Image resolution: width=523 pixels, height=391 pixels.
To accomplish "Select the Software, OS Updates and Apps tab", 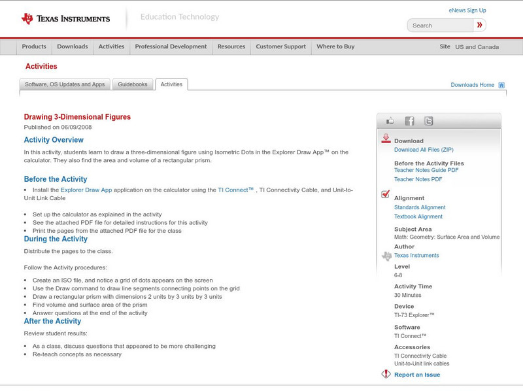I will [x=65, y=84].
